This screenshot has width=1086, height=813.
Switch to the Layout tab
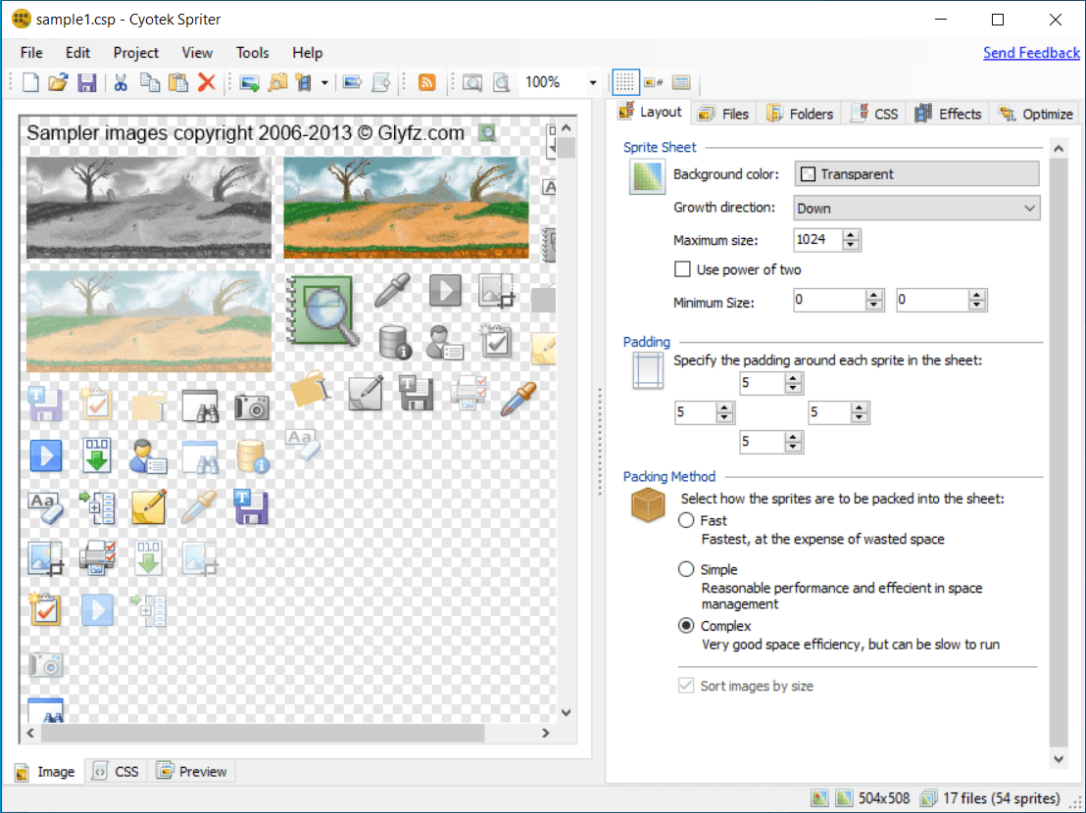[651, 112]
